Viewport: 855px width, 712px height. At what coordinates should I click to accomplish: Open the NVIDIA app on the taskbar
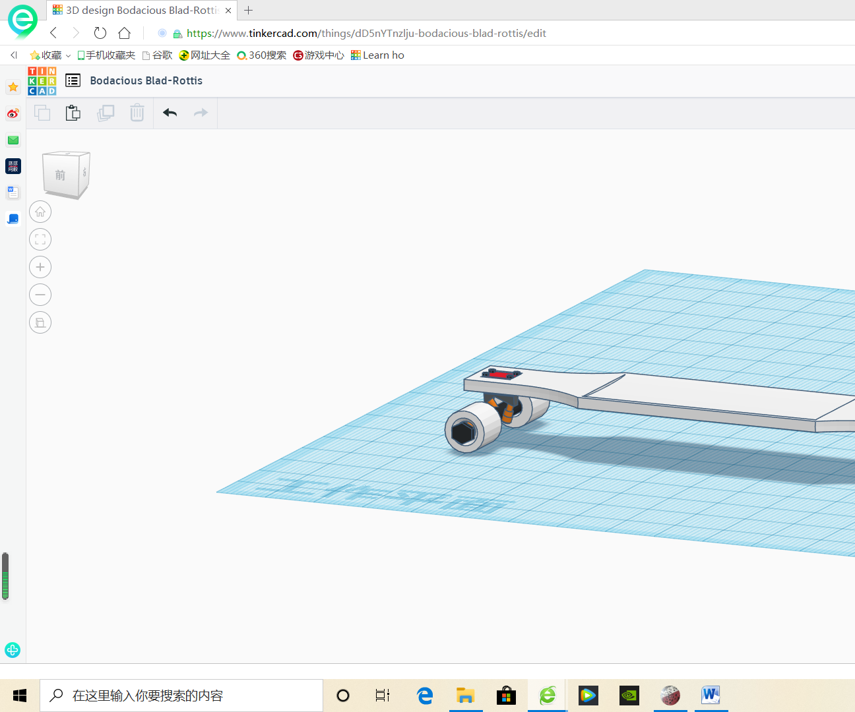629,696
